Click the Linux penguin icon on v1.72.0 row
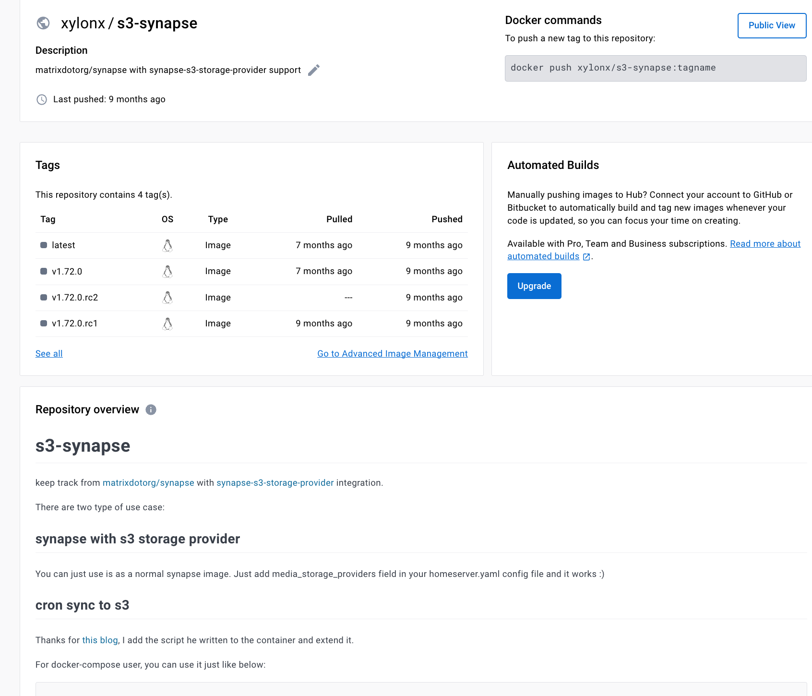 click(167, 271)
